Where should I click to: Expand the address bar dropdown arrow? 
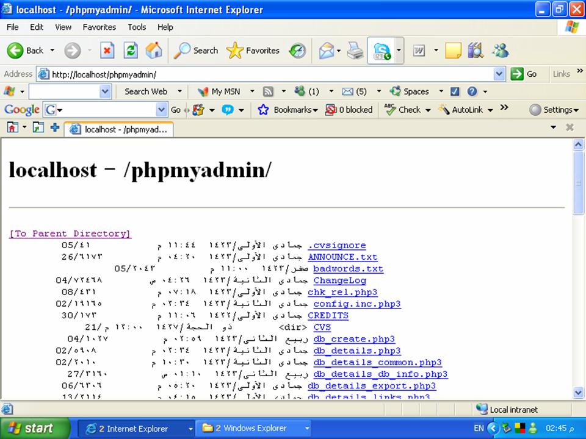(499, 74)
